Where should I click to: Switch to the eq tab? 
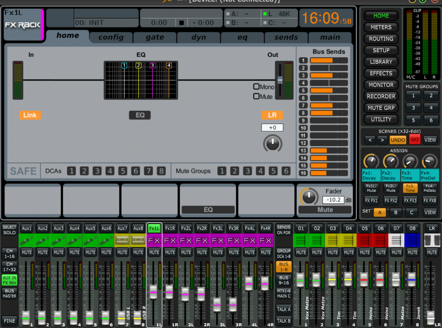click(x=242, y=37)
